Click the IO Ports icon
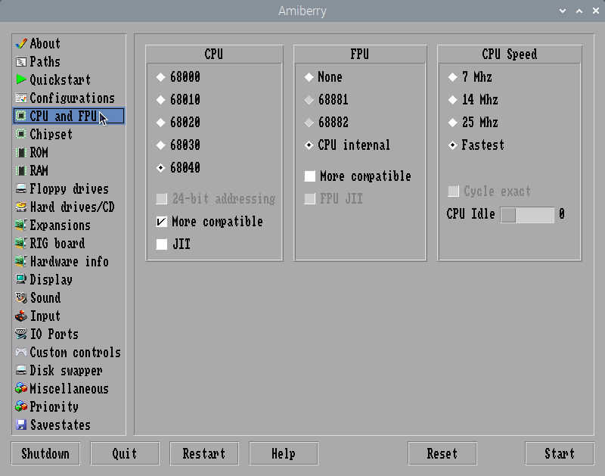Image resolution: width=605 pixels, height=476 pixels. coord(21,334)
